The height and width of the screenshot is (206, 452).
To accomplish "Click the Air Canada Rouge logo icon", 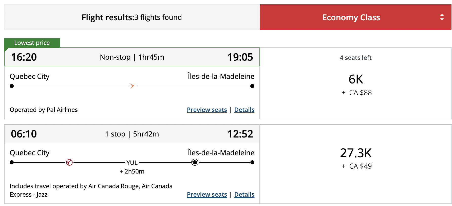I will click(x=69, y=162).
